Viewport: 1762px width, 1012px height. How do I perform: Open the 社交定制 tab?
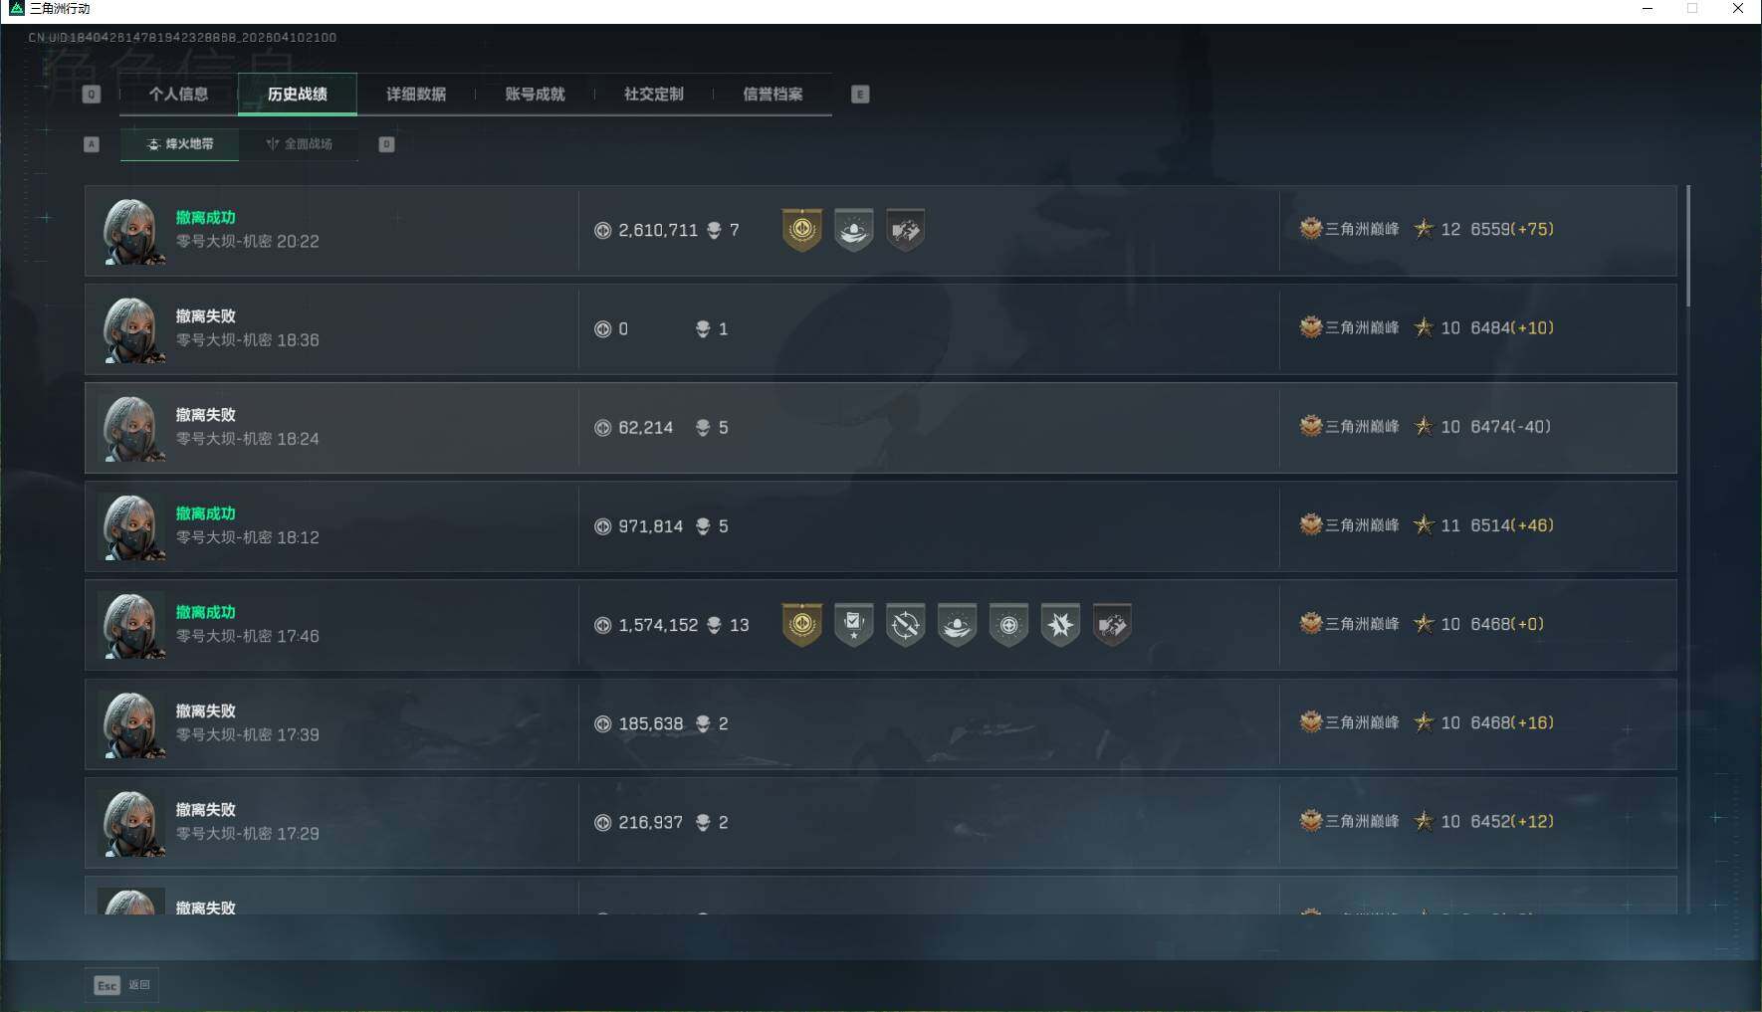[654, 94]
